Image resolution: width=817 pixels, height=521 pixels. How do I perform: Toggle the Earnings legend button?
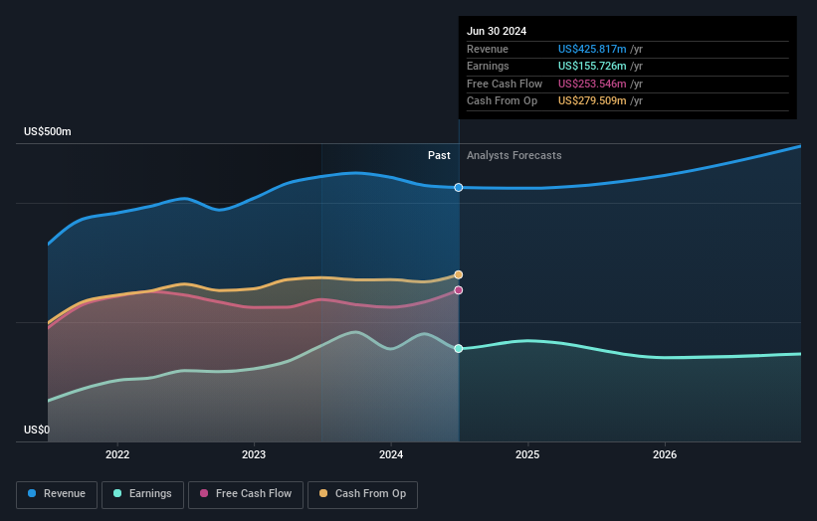coord(142,494)
